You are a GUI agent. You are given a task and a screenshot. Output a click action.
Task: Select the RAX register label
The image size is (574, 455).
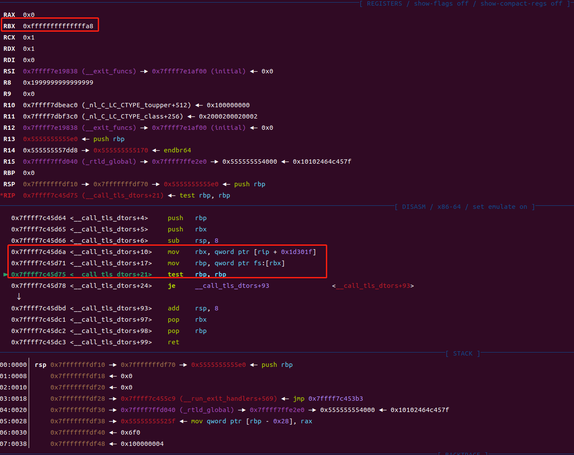pos(9,15)
